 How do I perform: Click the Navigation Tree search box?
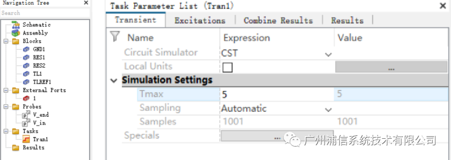45,13
